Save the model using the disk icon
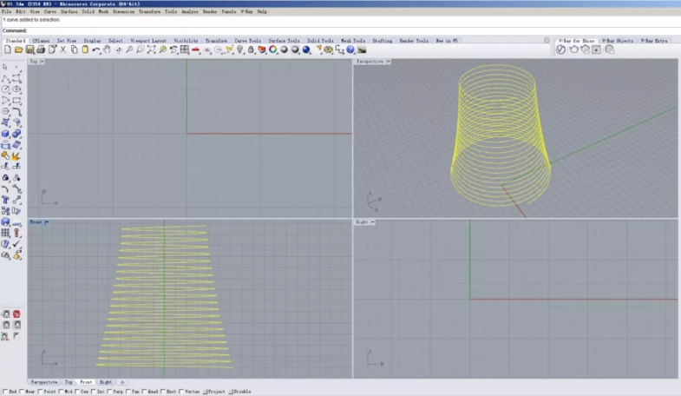This screenshot has width=681, height=396. point(29,49)
